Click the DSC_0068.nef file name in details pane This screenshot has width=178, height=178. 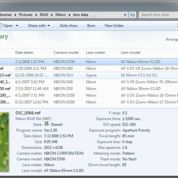point(28,113)
